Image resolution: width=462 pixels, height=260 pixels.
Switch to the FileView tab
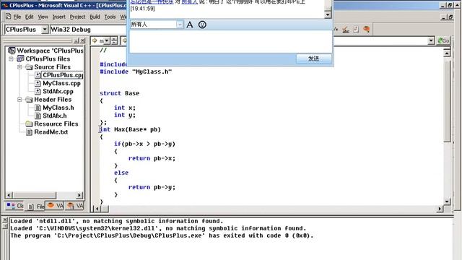click(36, 207)
